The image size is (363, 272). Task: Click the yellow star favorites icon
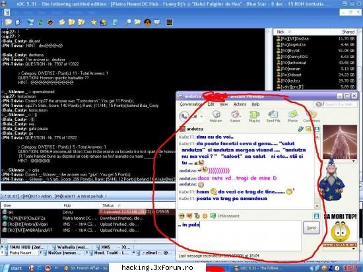tap(94, 22)
